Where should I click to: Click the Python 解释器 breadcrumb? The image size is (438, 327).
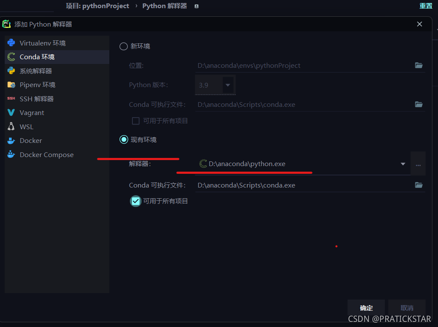(165, 6)
